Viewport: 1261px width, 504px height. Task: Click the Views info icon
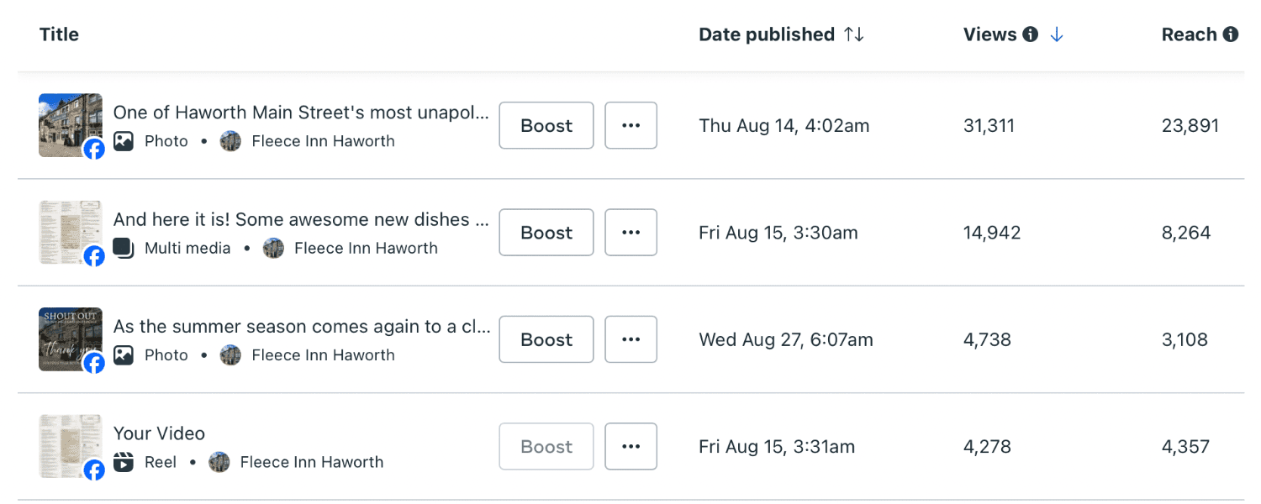1030,34
